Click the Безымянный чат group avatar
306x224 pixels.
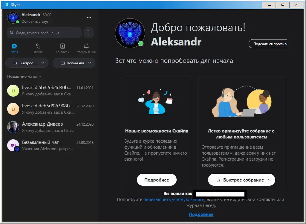(x=13, y=145)
